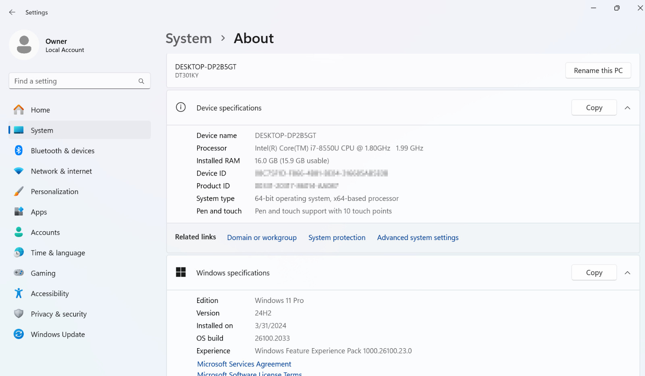Click the Owner profile avatar
This screenshot has width=645, height=376.
(x=24, y=45)
